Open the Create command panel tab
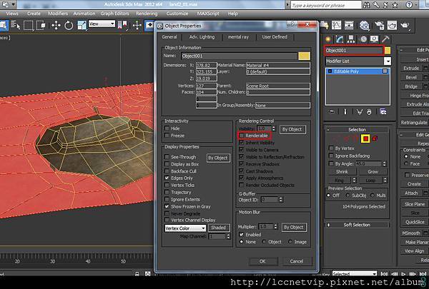The height and width of the screenshot is (289, 429). click(x=328, y=39)
